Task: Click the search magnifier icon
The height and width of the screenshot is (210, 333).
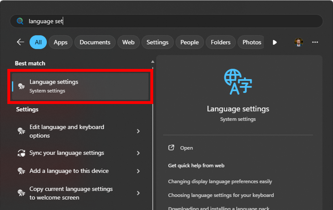Action: click(20, 21)
